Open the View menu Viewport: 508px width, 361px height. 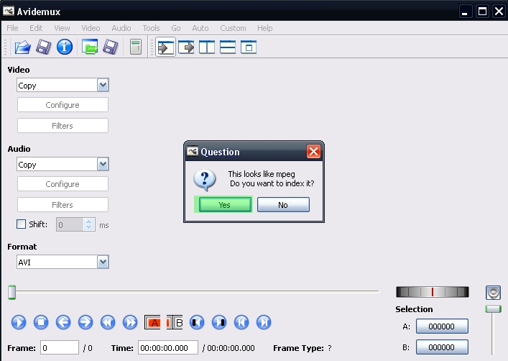pyautogui.click(x=62, y=28)
